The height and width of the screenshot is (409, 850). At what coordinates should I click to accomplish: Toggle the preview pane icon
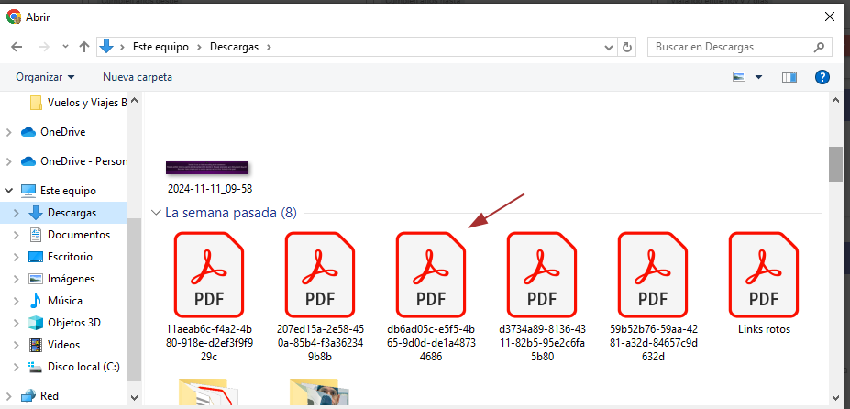tap(789, 77)
